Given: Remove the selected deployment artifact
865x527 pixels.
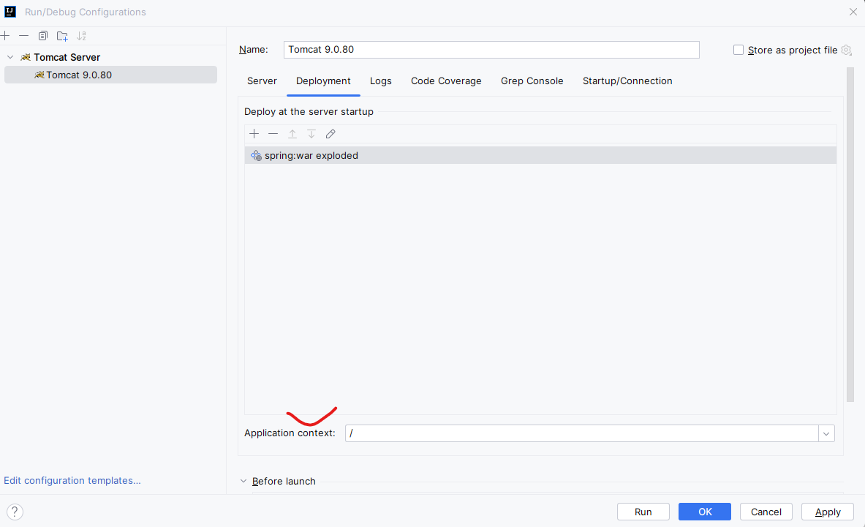Looking at the screenshot, I should 273,134.
